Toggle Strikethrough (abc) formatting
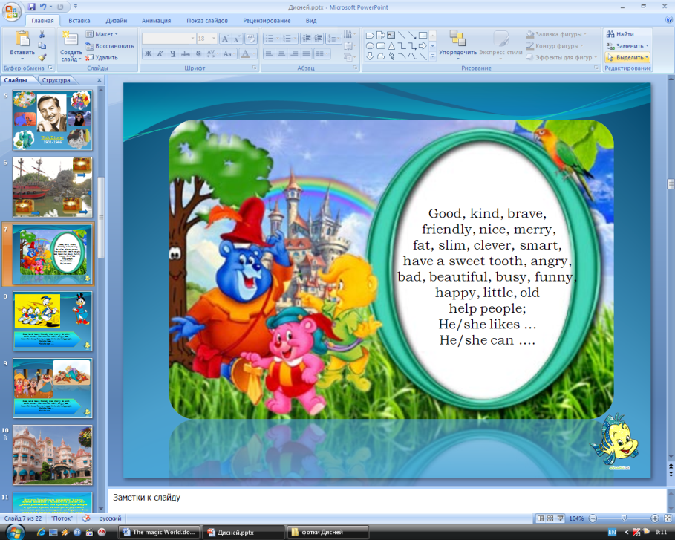 click(x=186, y=53)
